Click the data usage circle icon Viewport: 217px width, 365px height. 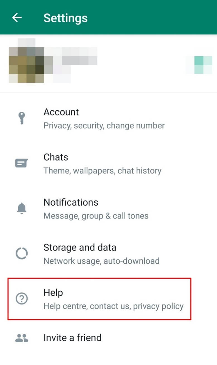pos(21,254)
